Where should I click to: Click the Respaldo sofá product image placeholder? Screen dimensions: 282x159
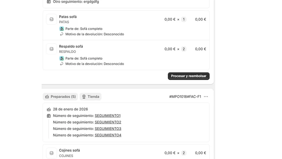click(51, 49)
